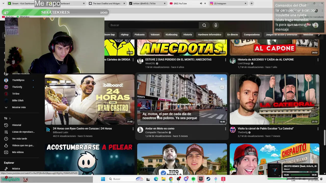This screenshot has height=183, width=326.
Task: Click TheGrefg avatar beside La Catedral video
Action: pos(233,130)
